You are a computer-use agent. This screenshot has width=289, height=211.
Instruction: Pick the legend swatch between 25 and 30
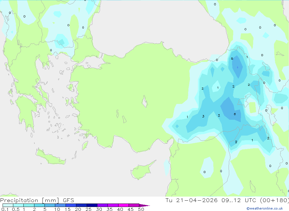pyautogui.click(x=92, y=205)
